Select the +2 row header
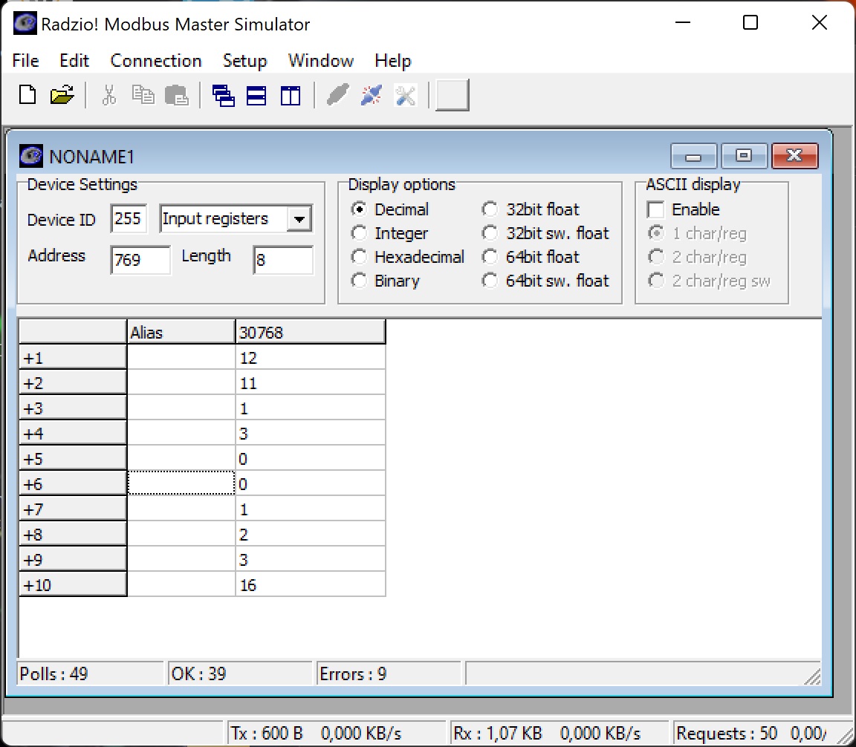The image size is (856, 747). 73,383
